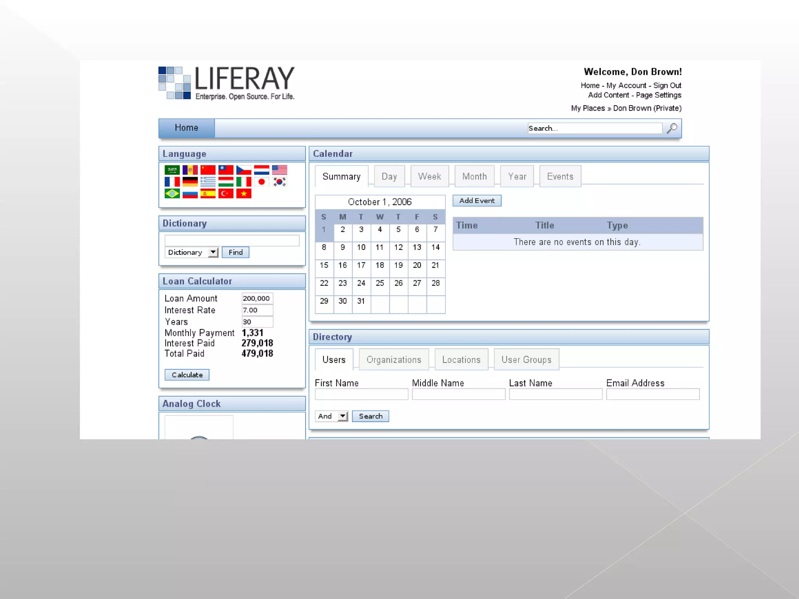Select the Saudi Arabian flag icon
This screenshot has width=799, height=599.
coord(172,170)
